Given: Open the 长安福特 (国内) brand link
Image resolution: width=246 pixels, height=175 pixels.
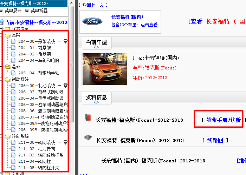Looking at the screenshot, I should (x=127, y=17).
